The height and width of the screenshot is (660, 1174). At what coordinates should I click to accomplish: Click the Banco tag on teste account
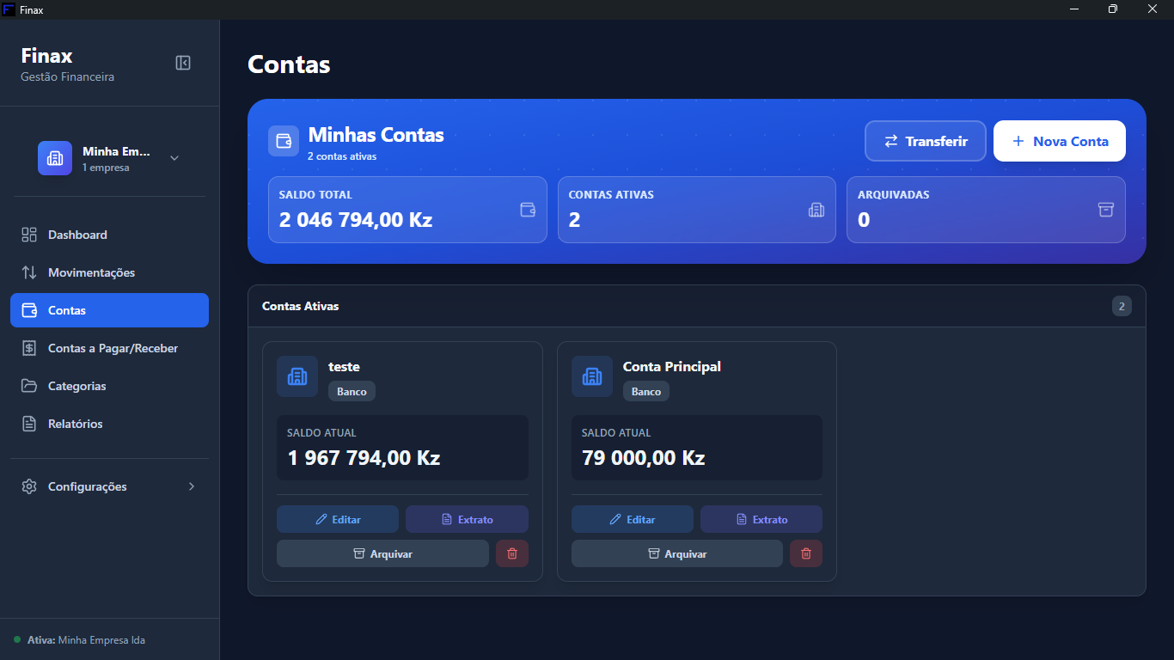(352, 391)
